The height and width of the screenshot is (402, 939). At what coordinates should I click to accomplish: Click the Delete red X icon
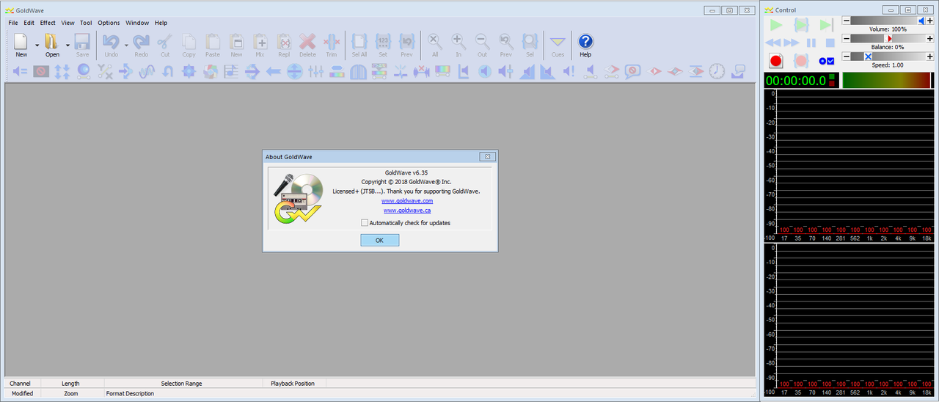click(307, 41)
